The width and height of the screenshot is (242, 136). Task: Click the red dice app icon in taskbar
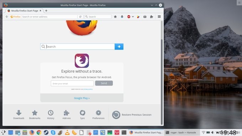117,132
